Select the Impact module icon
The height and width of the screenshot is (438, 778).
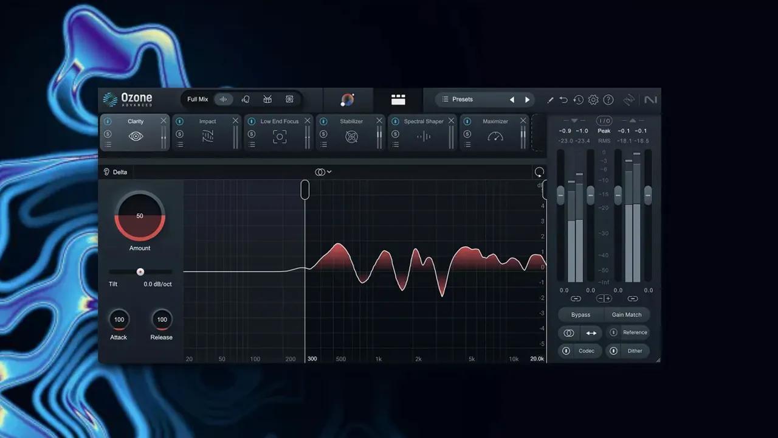[x=207, y=136]
